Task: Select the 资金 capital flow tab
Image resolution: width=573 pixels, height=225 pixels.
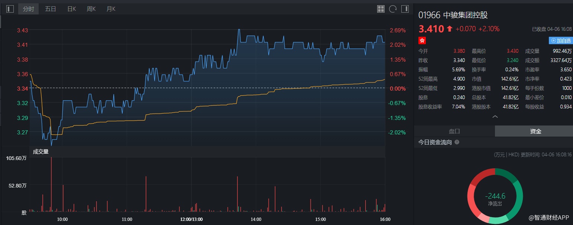Action: [535, 131]
